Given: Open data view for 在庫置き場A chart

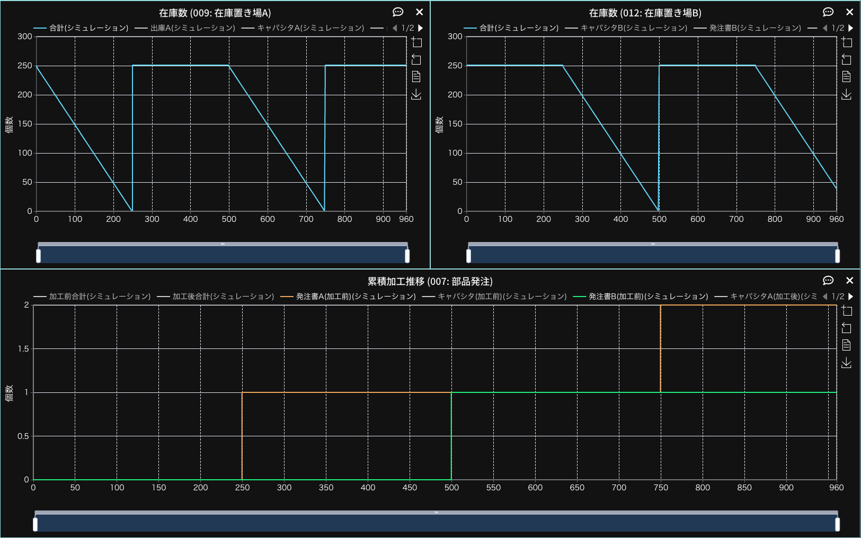Looking at the screenshot, I should 416,77.
